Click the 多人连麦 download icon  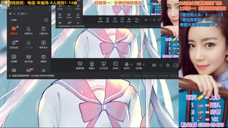pyautogui.click(x=28, y=43)
